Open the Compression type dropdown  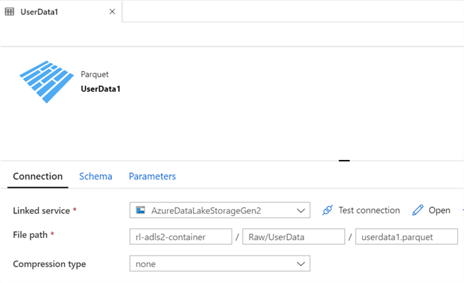point(219,264)
